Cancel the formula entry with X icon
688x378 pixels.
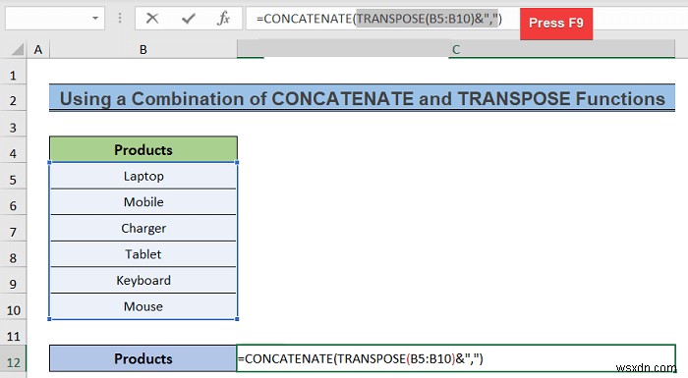152,19
